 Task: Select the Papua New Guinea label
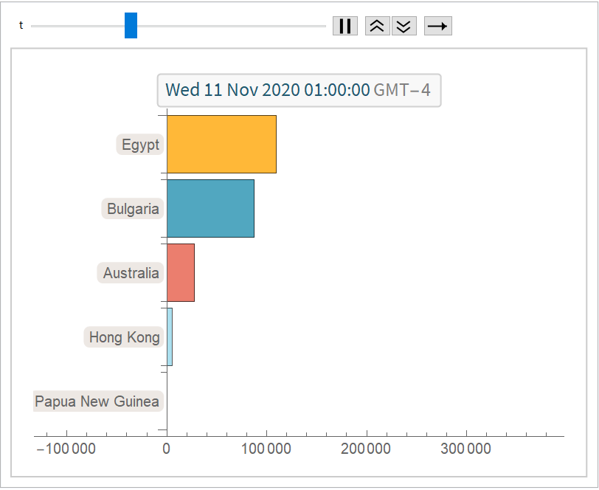click(x=97, y=402)
